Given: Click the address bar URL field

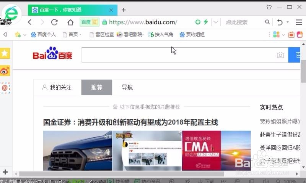Looking at the screenshot, I should (x=143, y=22).
